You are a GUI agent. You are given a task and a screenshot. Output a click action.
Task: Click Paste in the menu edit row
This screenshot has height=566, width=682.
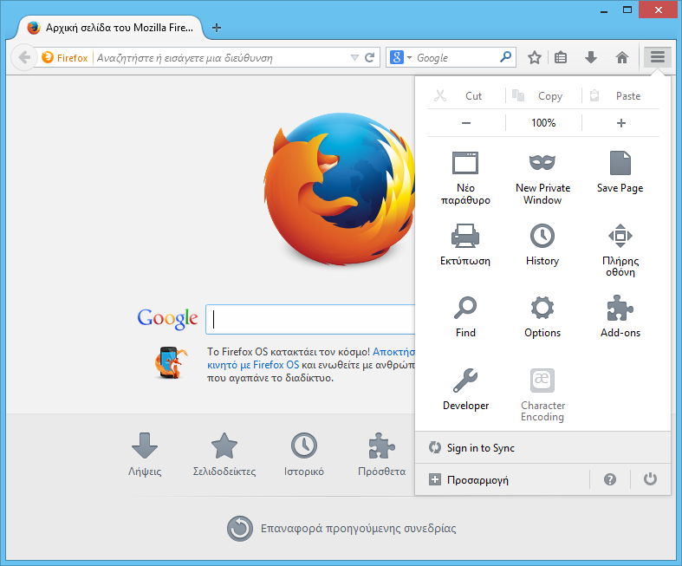[x=620, y=95]
